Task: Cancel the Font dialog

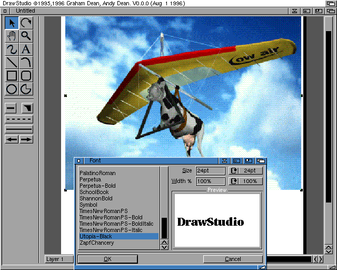Action: 233,259
